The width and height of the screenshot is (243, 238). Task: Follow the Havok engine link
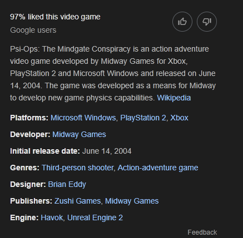52,217
